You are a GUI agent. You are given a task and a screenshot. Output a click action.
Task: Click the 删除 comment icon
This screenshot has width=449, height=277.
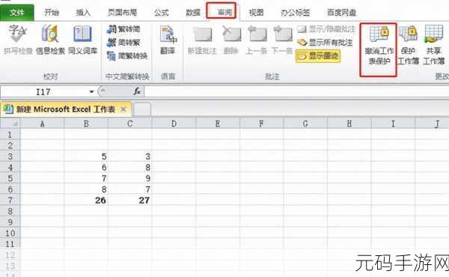230,40
